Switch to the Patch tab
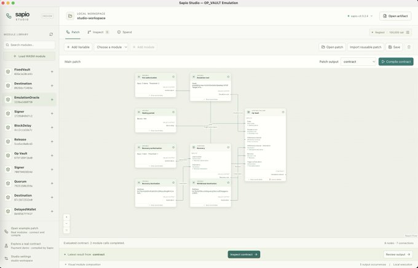The height and width of the screenshot is (268, 418). tap(73, 32)
